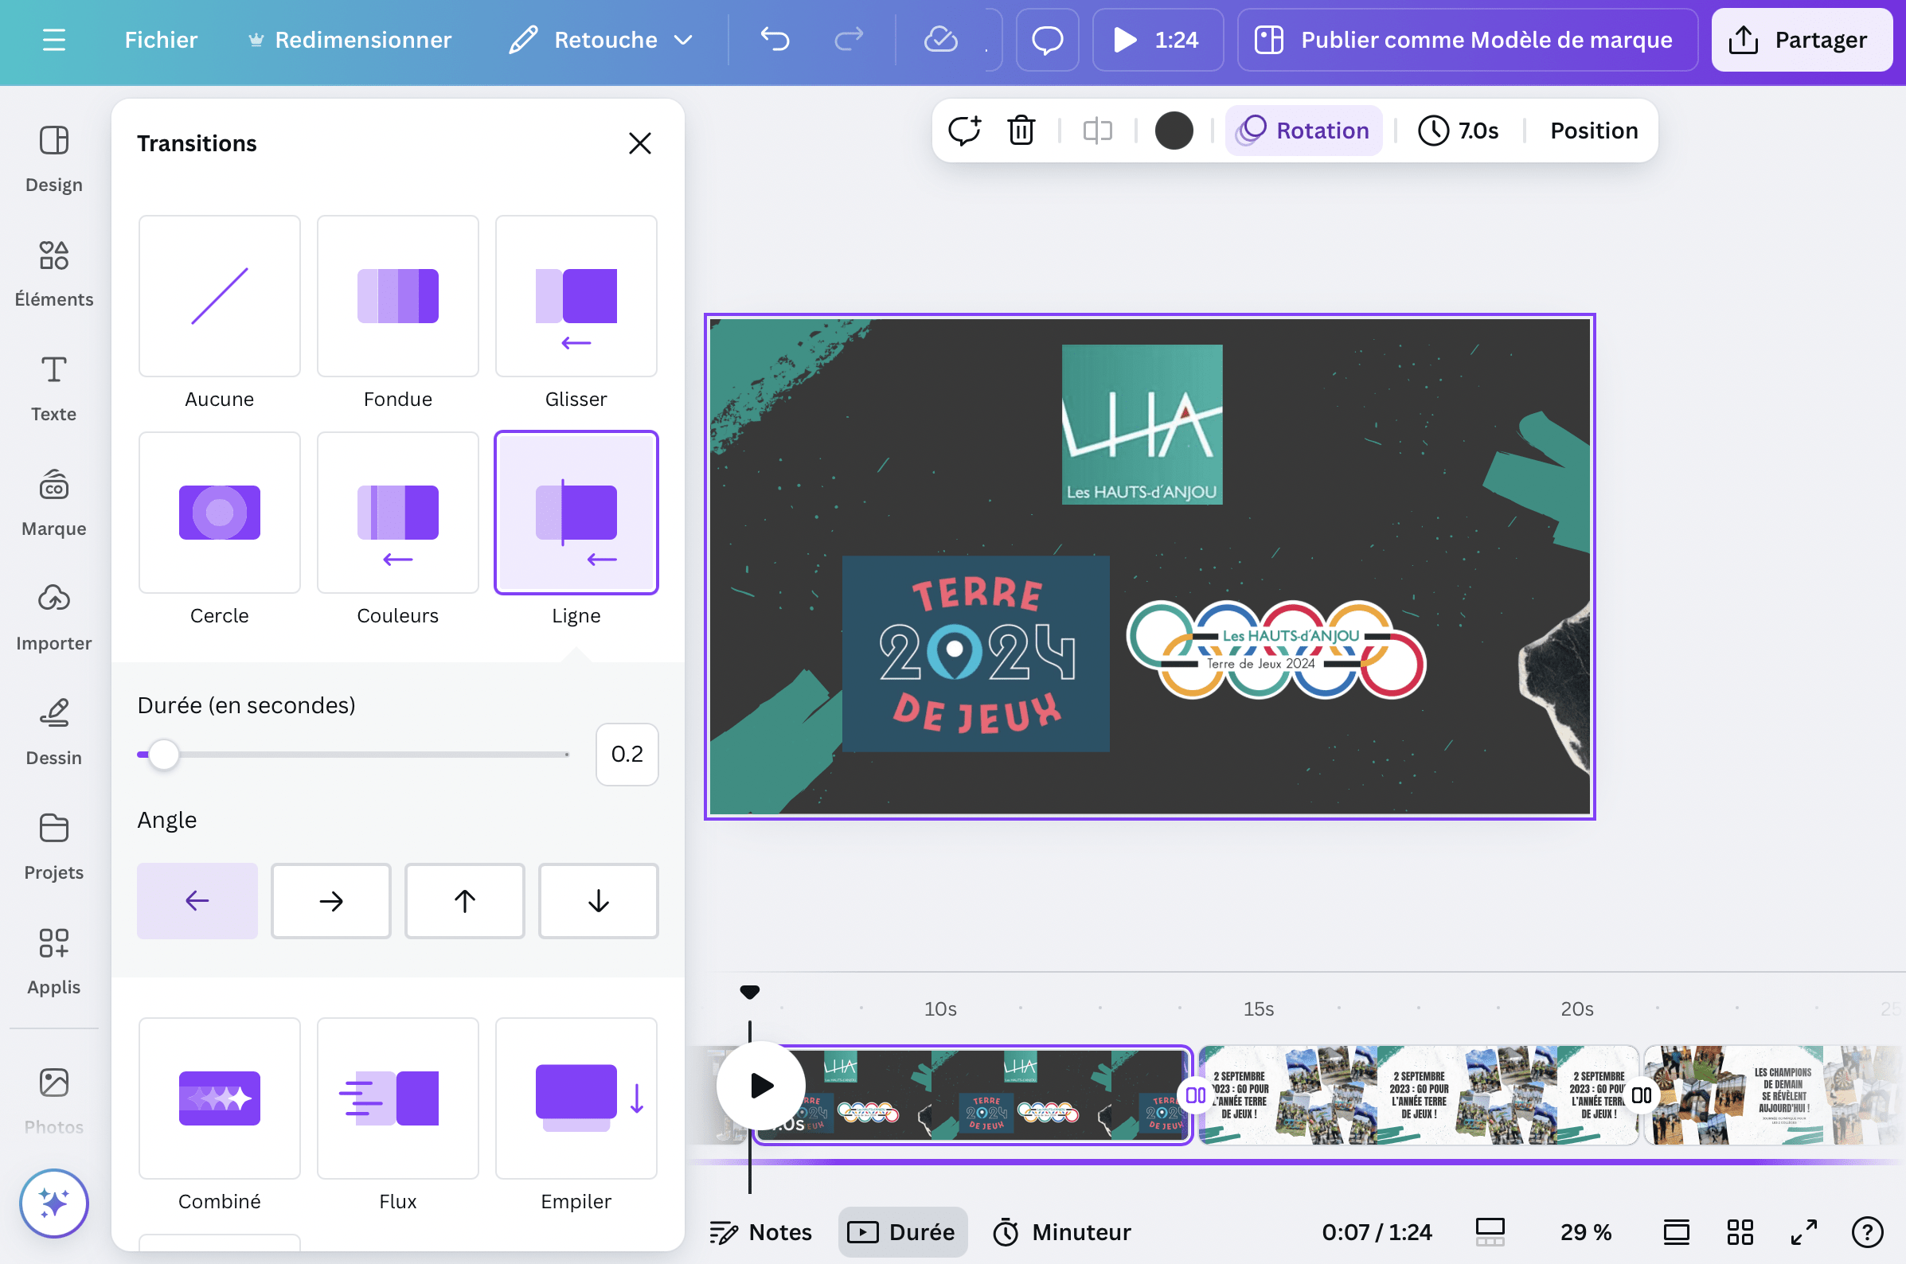This screenshot has width=1906, height=1264.
Task: Select the first dark LHA timeline clip
Action: pos(972,1094)
